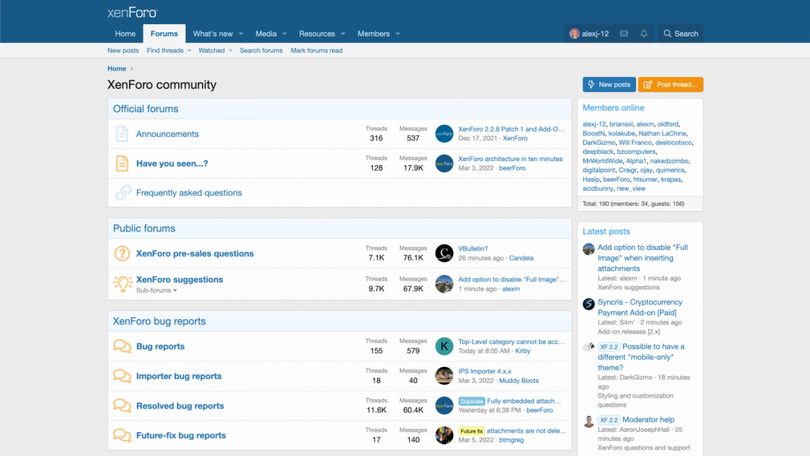Click member Nathan LaChine in online list
This screenshot has height=456, width=810.
click(662, 134)
